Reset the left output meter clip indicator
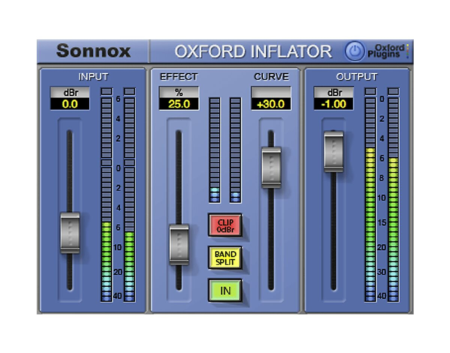The image size is (450, 353). tap(370, 91)
